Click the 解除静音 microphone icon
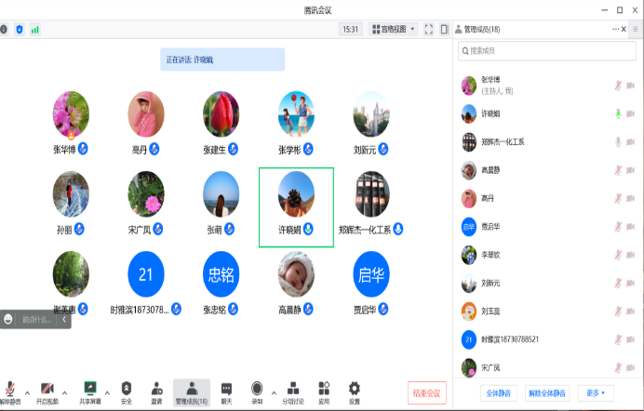Viewport: 644px width, 411px height. (x=10, y=389)
